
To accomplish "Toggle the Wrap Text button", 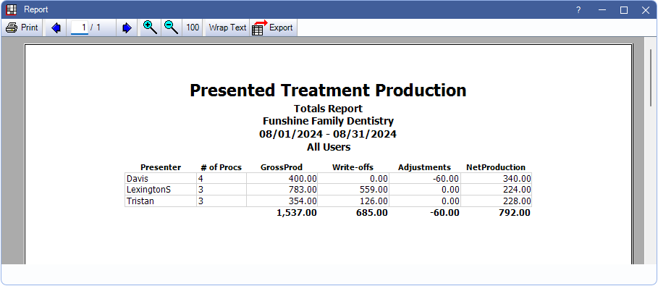I will [x=227, y=28].
